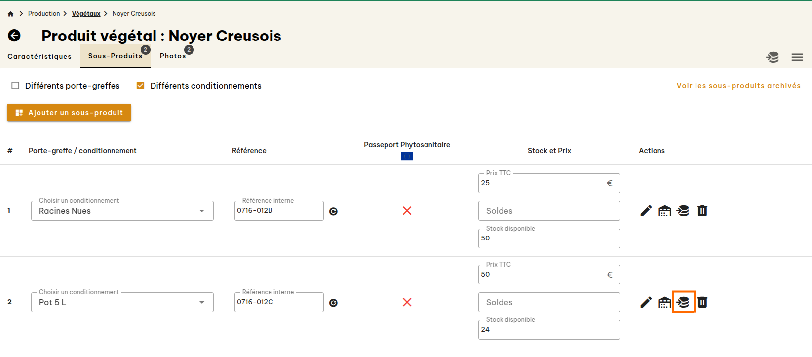Uncheck Différents conditionnements checkbox

coord(141,86)
